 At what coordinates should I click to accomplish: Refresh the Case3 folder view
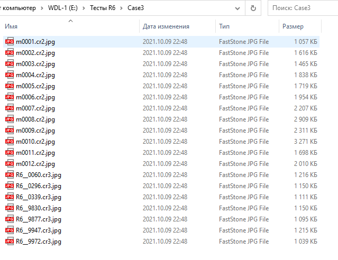click(253, 8)
